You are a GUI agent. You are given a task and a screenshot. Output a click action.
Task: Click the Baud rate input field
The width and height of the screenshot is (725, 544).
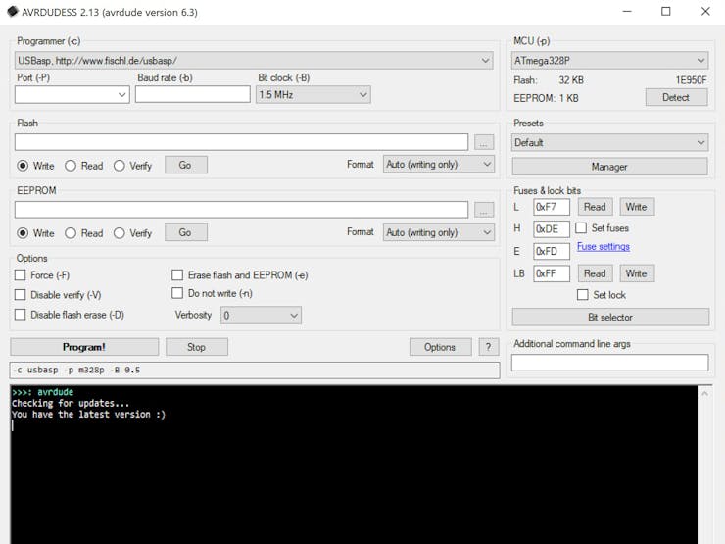[x=193, y=95]
